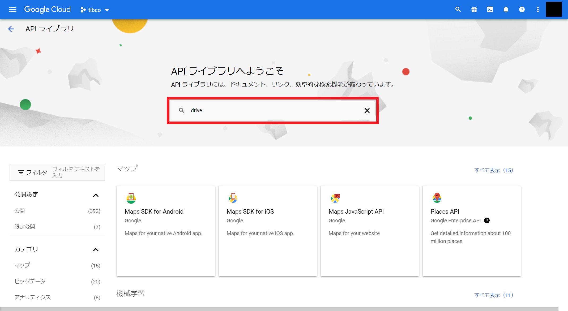Open the Maps SDK for Android card
Image resolution: width=568 pixels, height=311 pixels.
166,231
